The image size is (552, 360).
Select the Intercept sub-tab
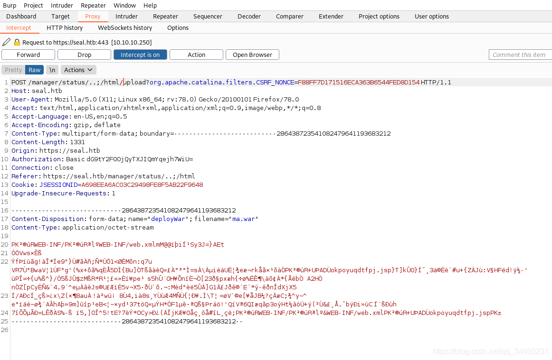[19, 28]
